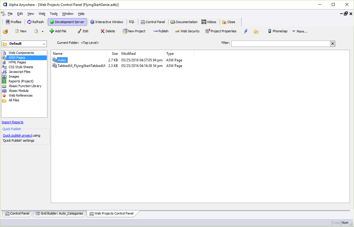Select HTML Pages category

[x=17, y=62]
